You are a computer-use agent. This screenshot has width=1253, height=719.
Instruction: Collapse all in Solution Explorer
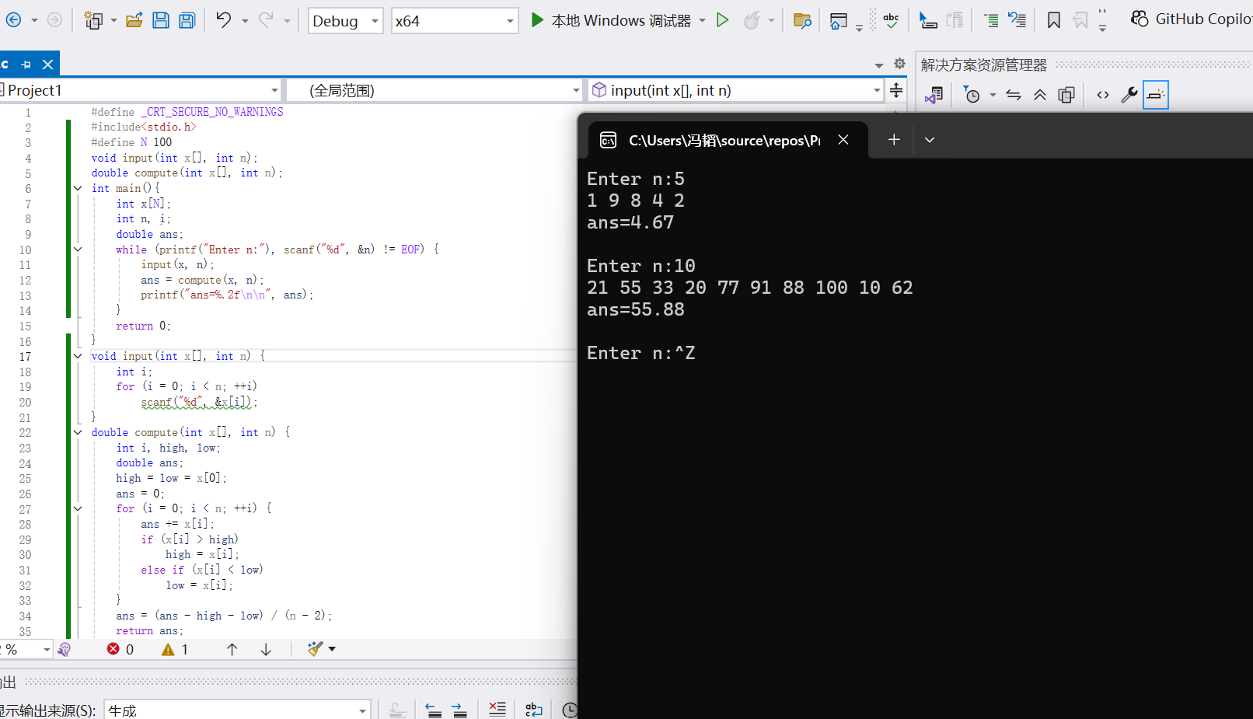(1040, 95)
